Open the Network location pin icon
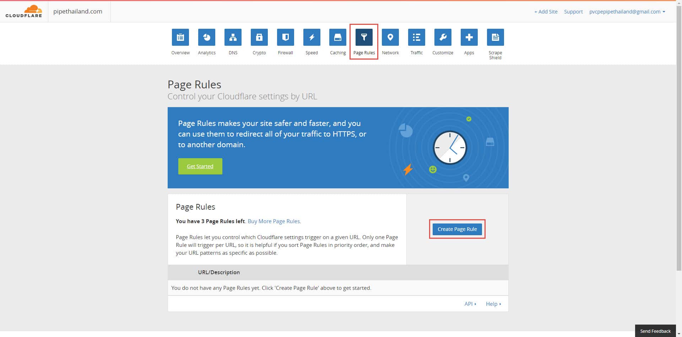Image resolution: width=682 pixels, height=337 pixels. 390,37
